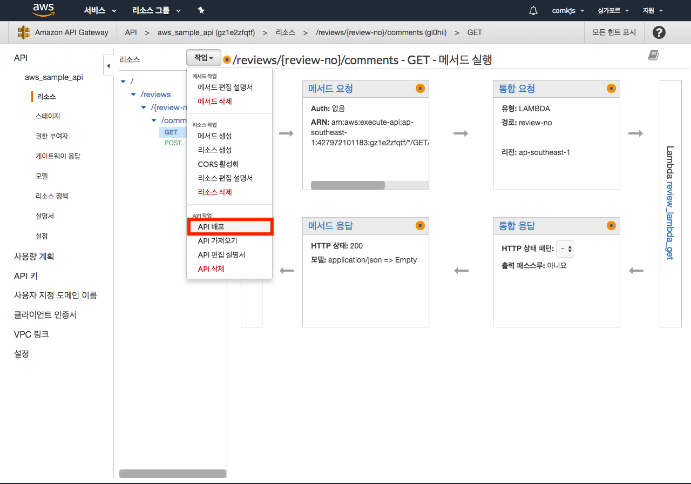Viewport: 691px width, 484px height.
Task: Open the notifications bell
Action: point(533,11)
